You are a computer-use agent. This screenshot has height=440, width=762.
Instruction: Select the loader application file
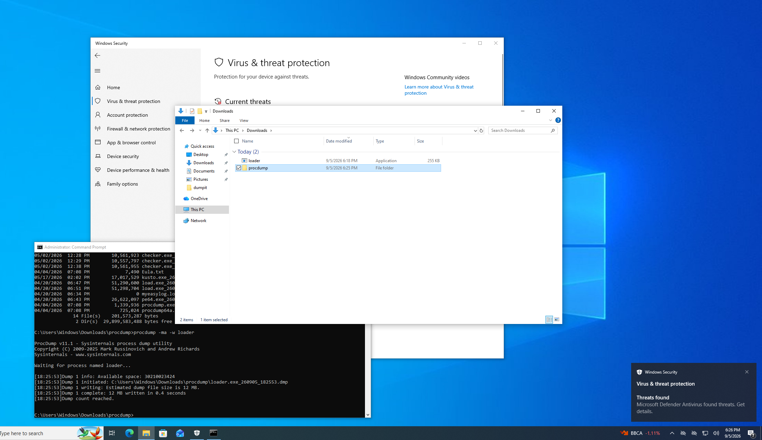[337, 161]
